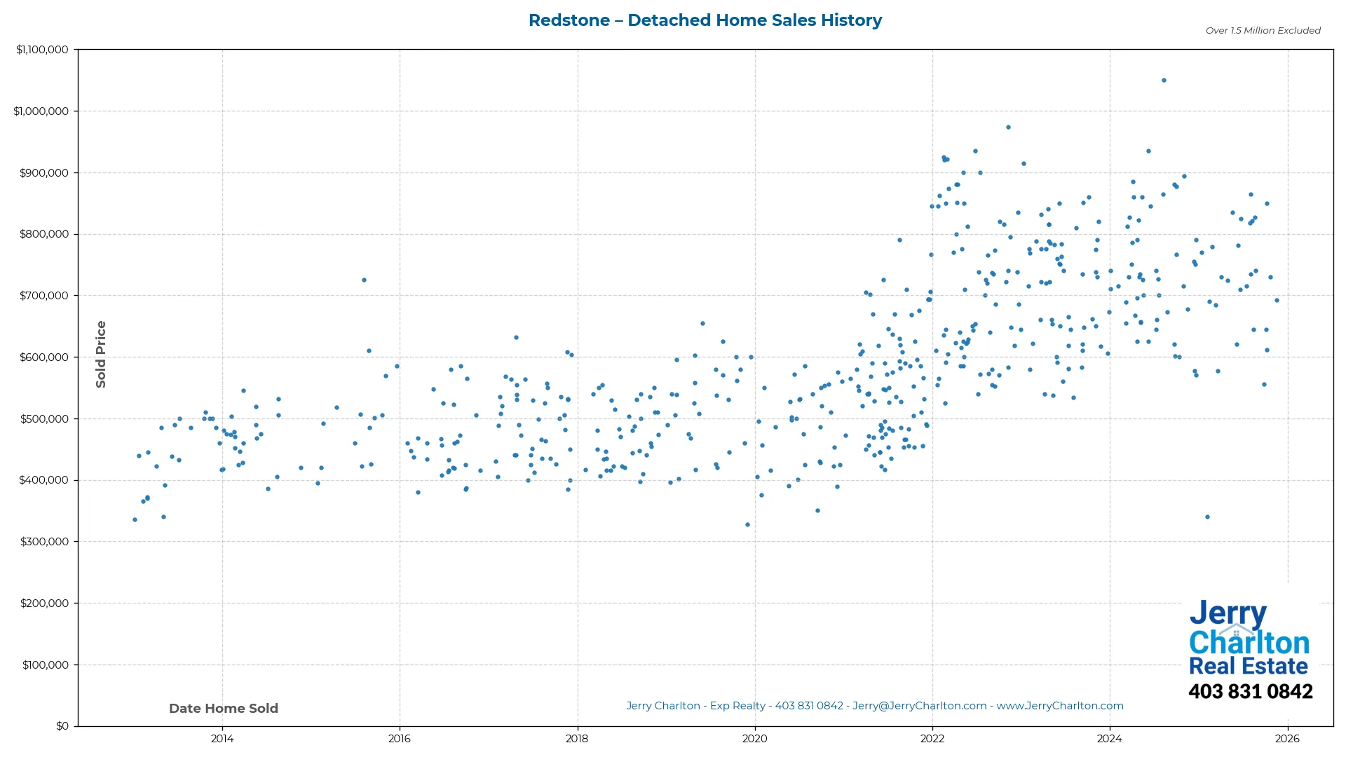Screen dimensions: 1346x757
Task: Click the lowest data point around $325,000 in 2020
Action: [x=747, y=524]
